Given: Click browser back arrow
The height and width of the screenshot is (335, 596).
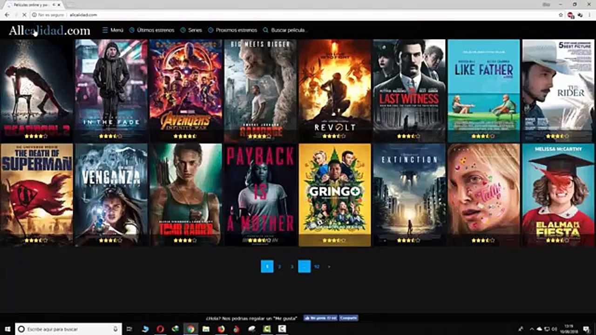Looking at the screenshot, I should pyautogui.click(x=7, y=15).
